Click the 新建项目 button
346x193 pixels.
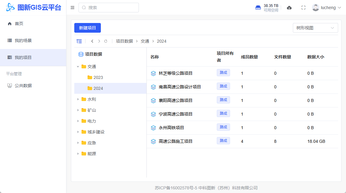[x=88, y=28]
